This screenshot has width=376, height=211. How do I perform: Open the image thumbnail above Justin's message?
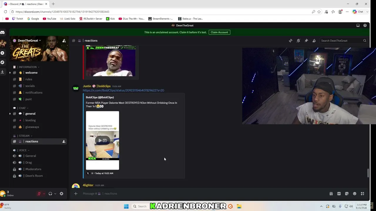point(111,61)
